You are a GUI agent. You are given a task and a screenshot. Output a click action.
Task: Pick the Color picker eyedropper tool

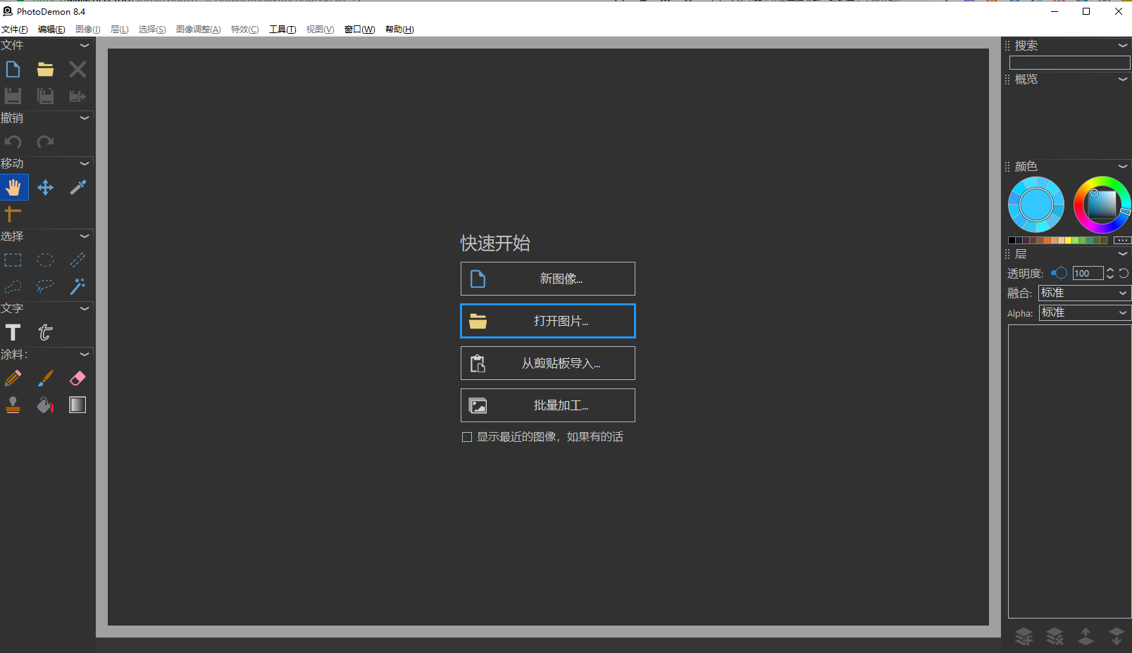click(77, 188)
